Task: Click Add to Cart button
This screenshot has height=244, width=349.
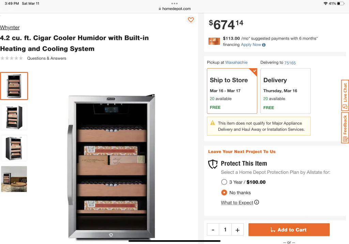Action: (x=289, y=230)
